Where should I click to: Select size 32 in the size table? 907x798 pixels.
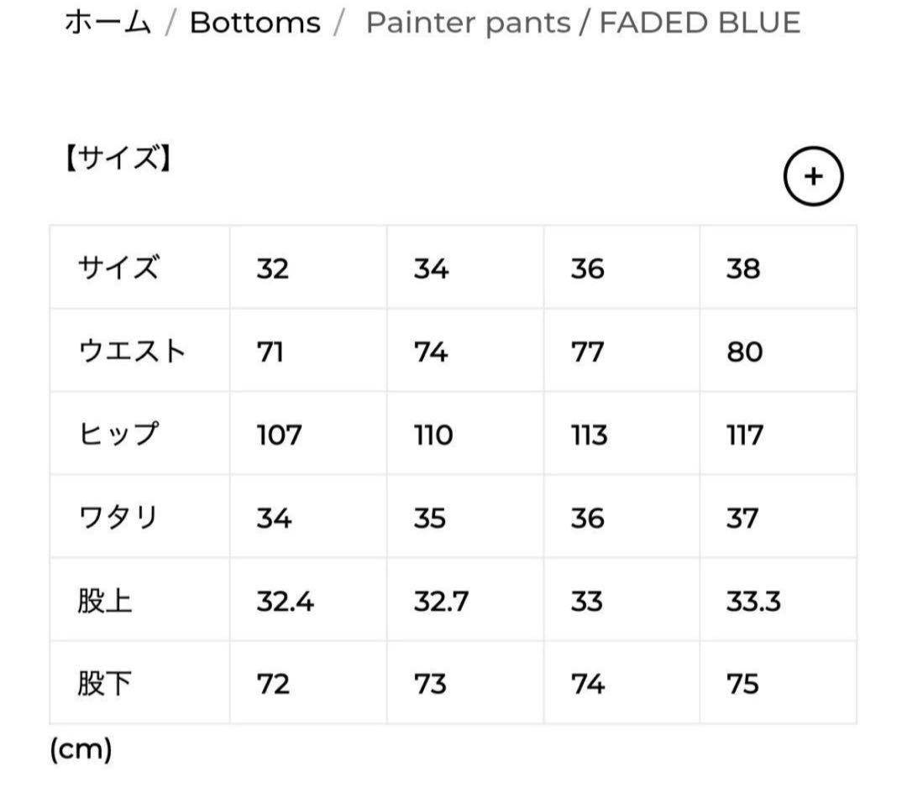[x=273, y=269]
